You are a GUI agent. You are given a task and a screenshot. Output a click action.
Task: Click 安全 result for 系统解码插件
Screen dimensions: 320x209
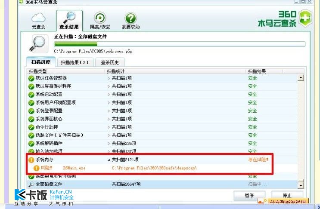click(x=252, y=143)
